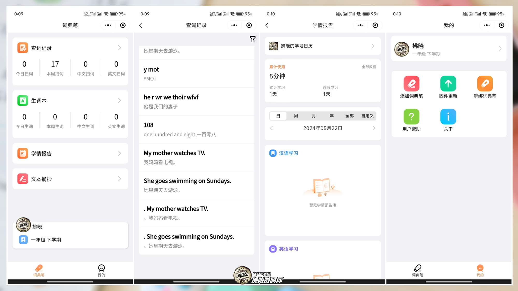
Task: Open 拂晓的学习日历 chevron
Action: click(x=373, y=46)
